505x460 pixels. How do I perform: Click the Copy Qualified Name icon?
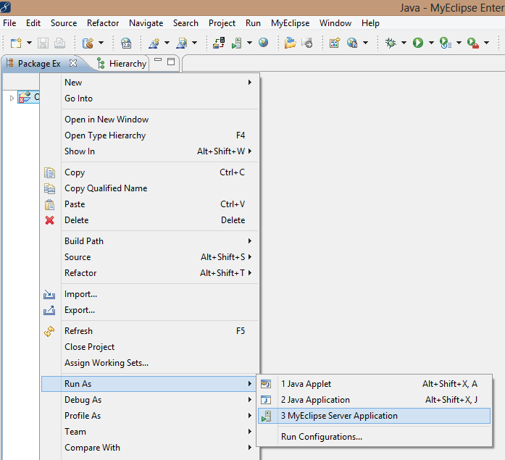(x=49, y=188)
